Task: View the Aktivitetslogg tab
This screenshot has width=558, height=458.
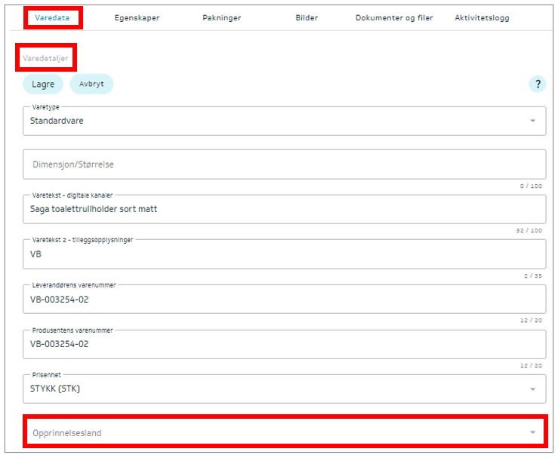Action: [482, 17]
